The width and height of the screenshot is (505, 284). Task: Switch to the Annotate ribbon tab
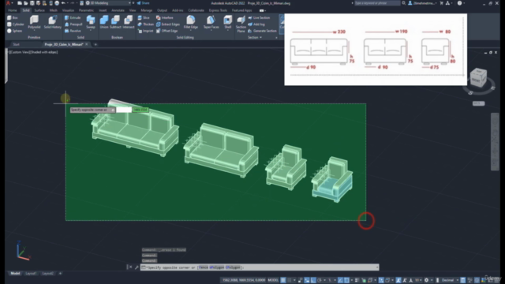point(118,10)
